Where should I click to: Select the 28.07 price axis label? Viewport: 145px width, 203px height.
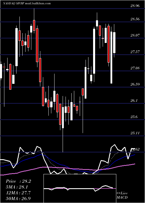tap(135, 35)
